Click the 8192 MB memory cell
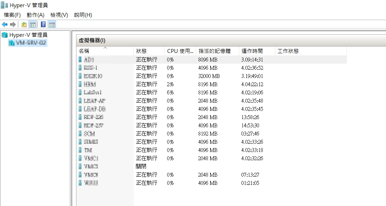The width and height of the screenshot is (386, 206). 208,133
